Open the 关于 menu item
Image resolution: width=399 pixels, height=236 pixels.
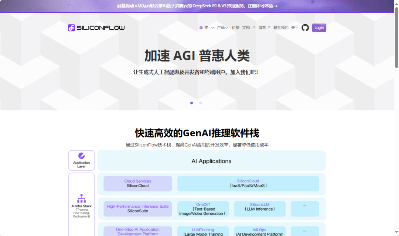295,28
